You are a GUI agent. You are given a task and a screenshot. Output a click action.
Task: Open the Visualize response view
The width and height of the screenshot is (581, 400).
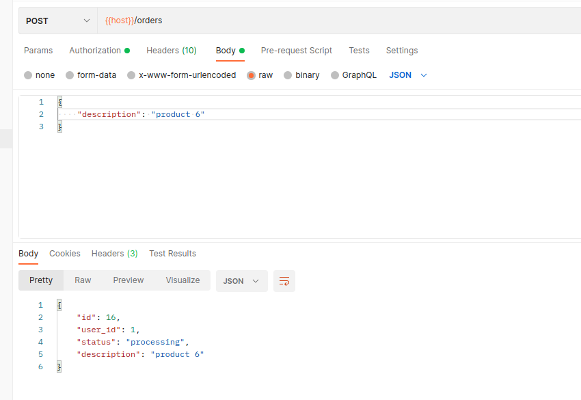(183, 280)
